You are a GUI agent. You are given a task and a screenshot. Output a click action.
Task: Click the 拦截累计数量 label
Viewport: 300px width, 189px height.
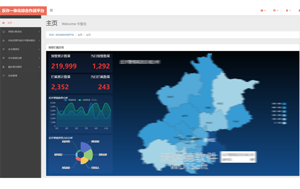tap(61, 77)
